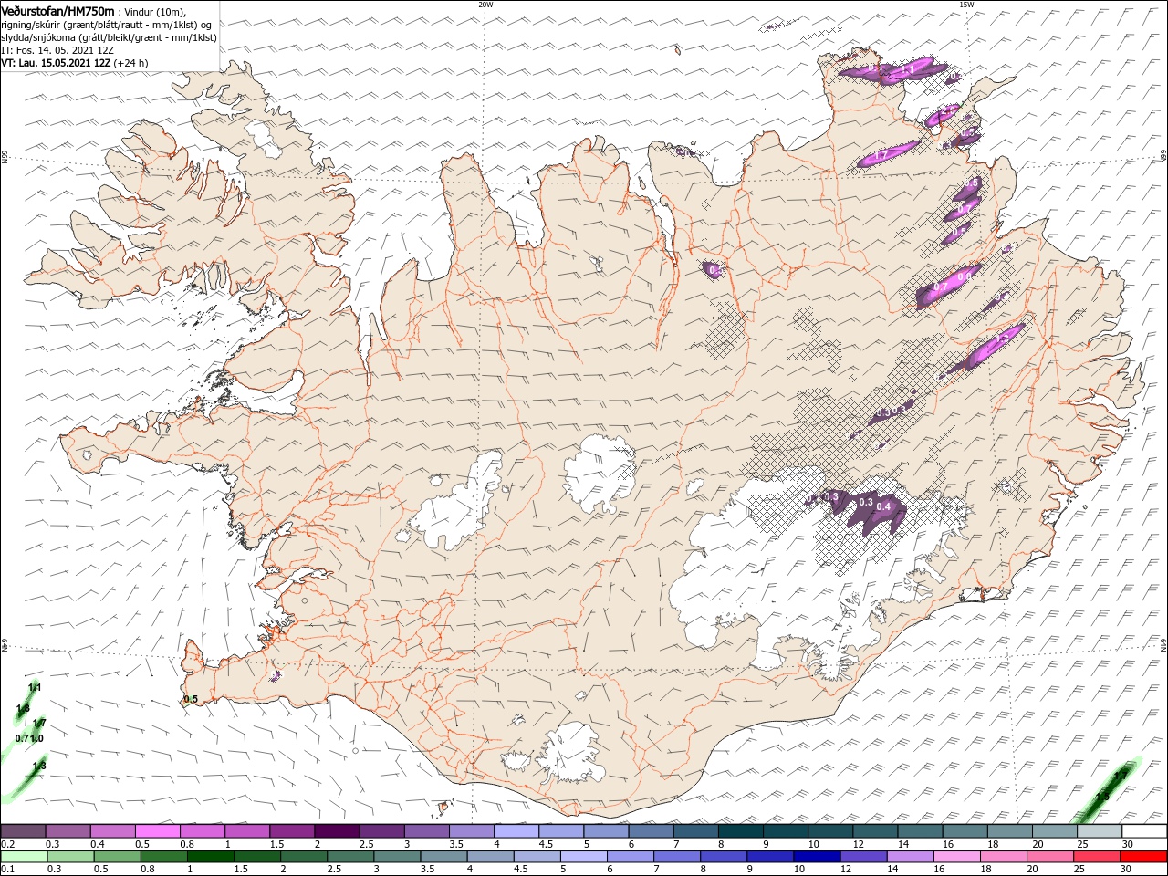This screenshot has width=1168, height=876.
Task: Click the 0.71.0 label in southwest rain band
Action: [x=29, y=737]
